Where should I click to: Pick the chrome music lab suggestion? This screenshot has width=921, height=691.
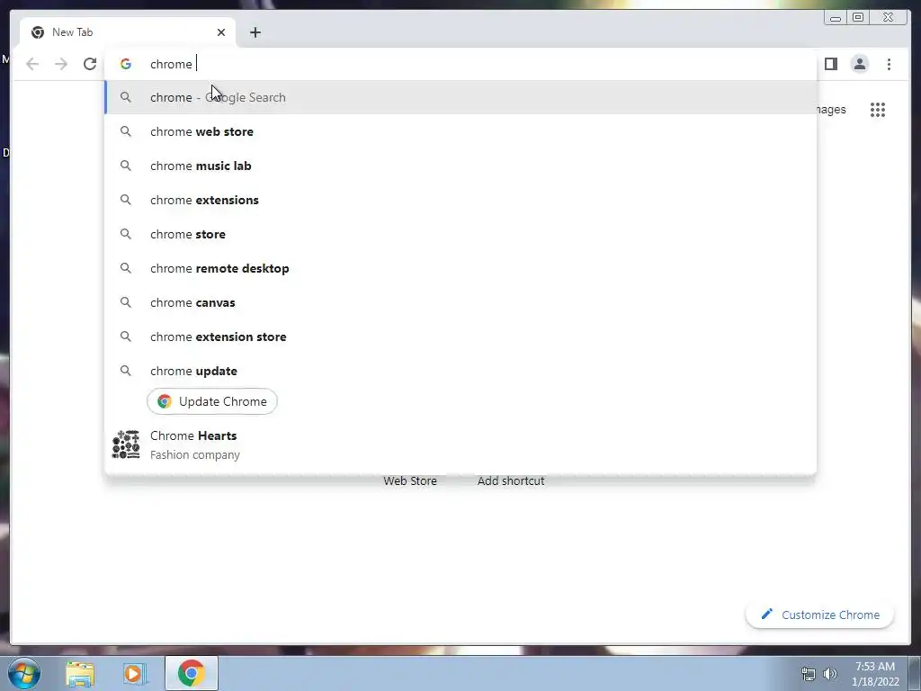click(460, 166)
